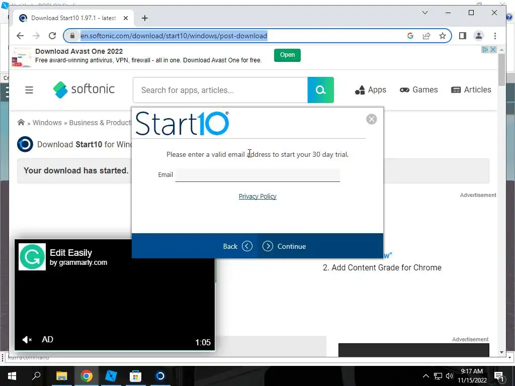Open the notification center

point(499,376)
